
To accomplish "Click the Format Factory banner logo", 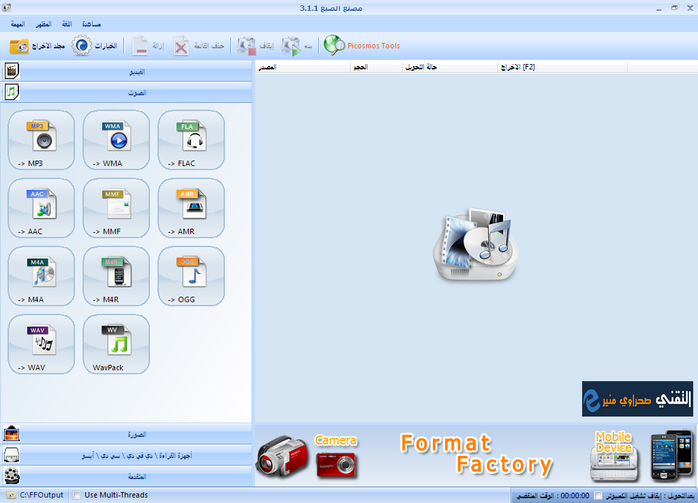I will tap(476, 455).
